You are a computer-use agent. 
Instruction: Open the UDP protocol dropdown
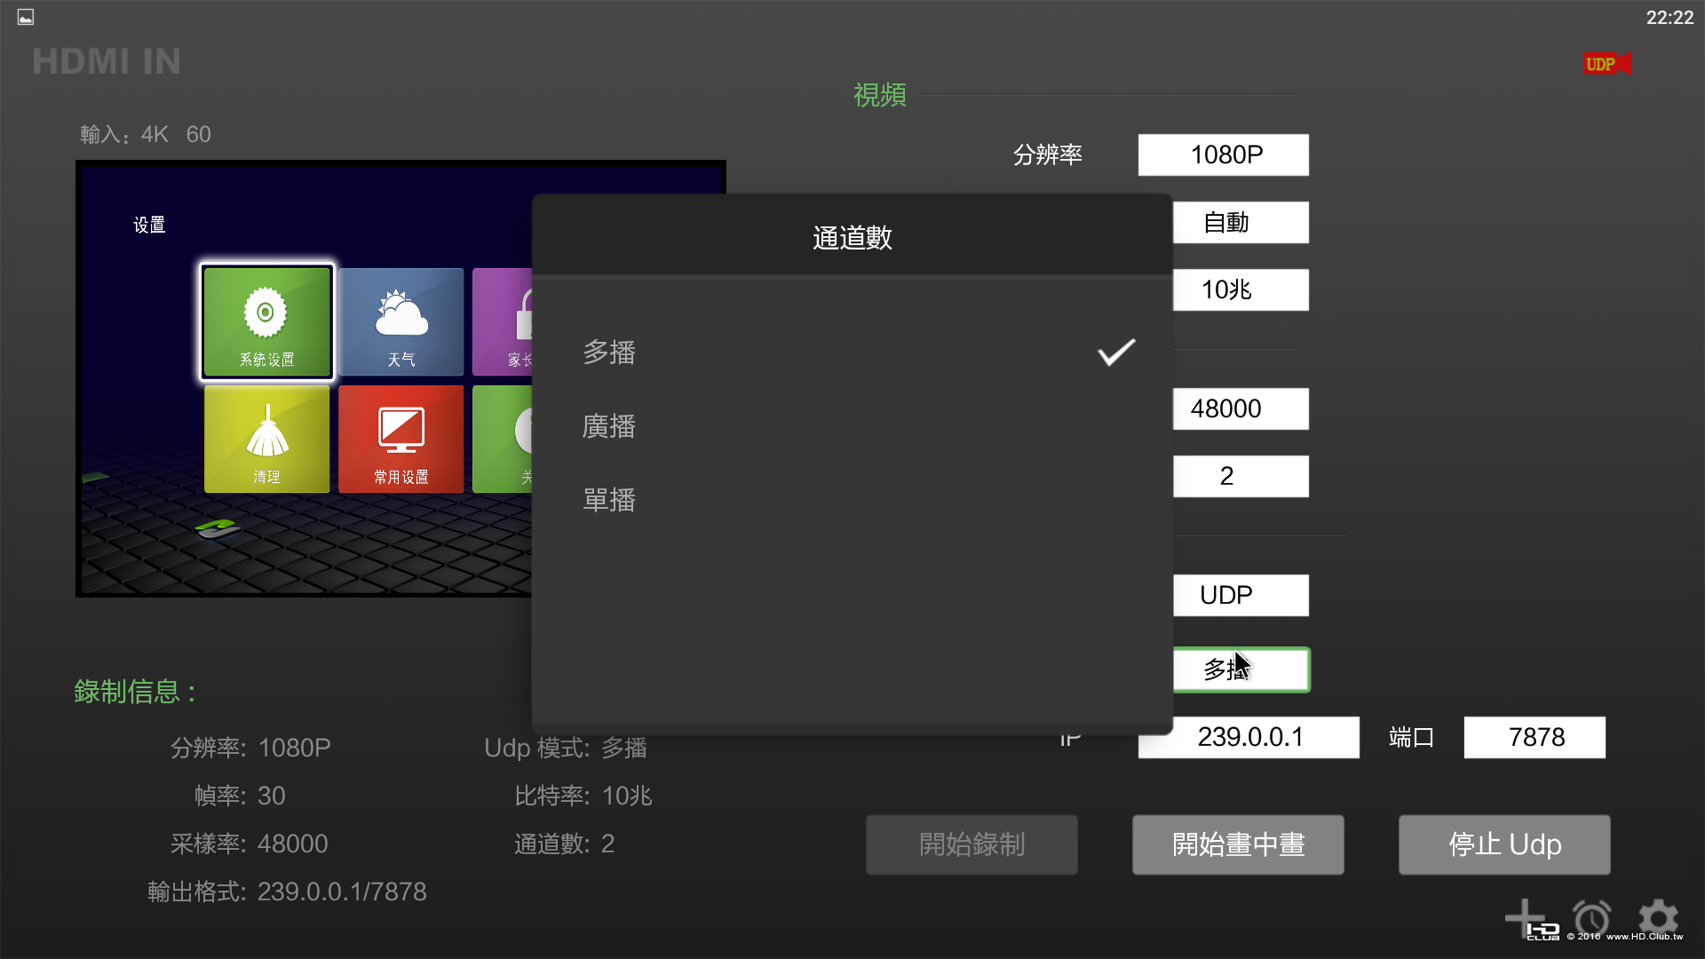pyautogui.click(x=1241, y=595)
